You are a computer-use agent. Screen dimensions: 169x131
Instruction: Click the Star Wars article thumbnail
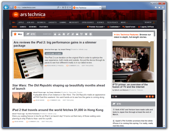[22, 98]
